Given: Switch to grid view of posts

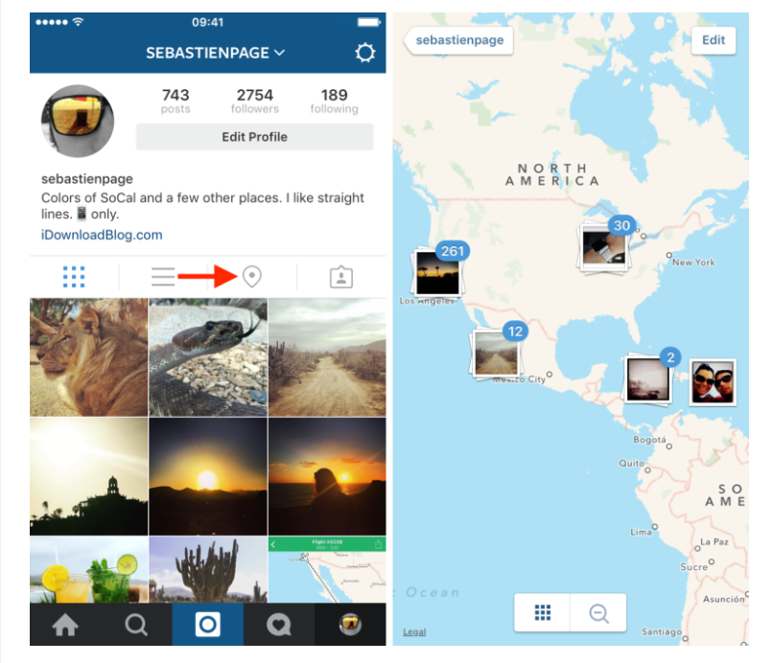Looking at the screenshot, I should pyautogui.click(x=74, y=277).
